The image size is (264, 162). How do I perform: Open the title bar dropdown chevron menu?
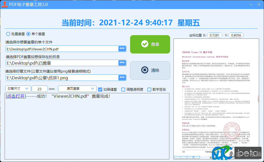coord(251,5)
